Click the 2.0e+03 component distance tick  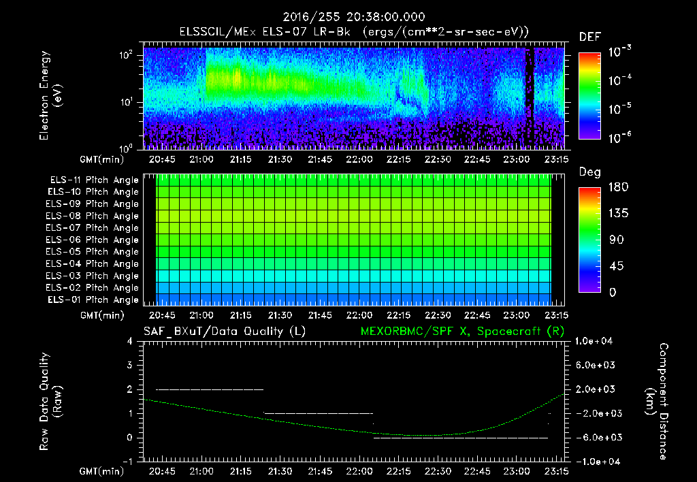coord(595,389)
